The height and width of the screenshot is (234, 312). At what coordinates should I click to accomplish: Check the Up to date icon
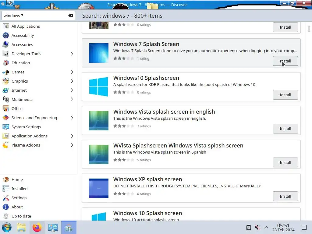(x=6, y=216)
